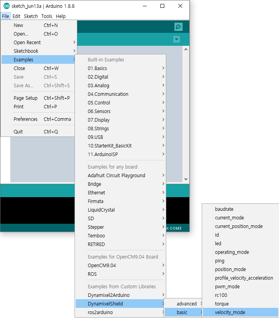The height and width of the screenshot is (318, 279).
Task: Click the Arduino logo in title bar
Action: [7, 6]
